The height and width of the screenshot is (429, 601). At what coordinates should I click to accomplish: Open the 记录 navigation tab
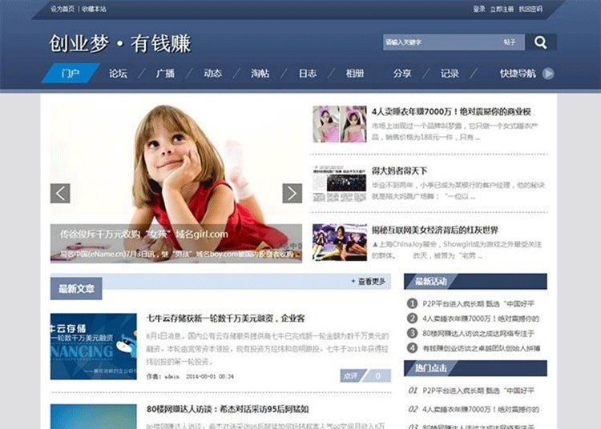click(x=450, y=74)
